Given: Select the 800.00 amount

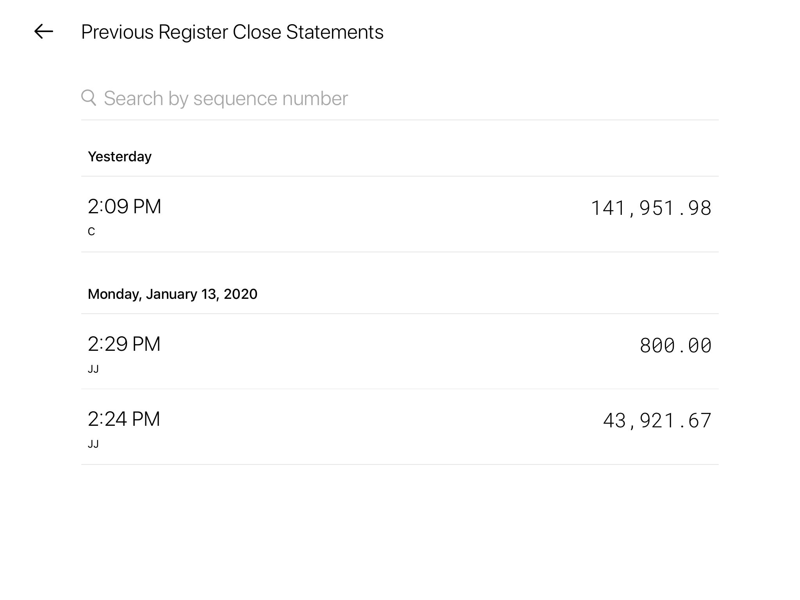Looking at the screenshot, I should (675, 345).
